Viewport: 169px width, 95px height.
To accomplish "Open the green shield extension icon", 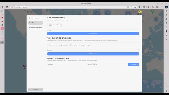I will point(140,7).
